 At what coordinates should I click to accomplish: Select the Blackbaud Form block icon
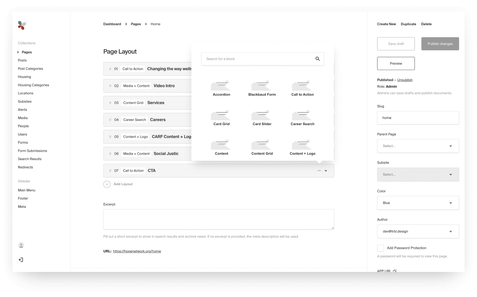pos(261,85)
